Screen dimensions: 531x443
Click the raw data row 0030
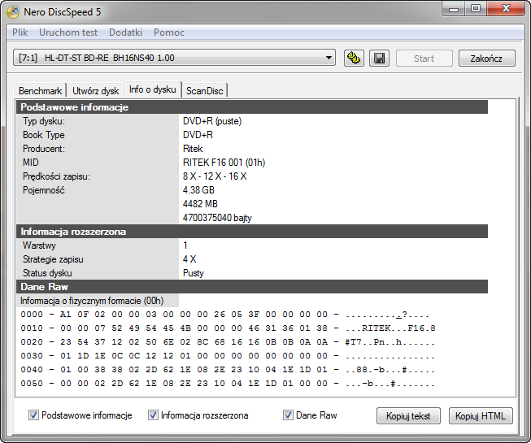[x=228, y=356]
